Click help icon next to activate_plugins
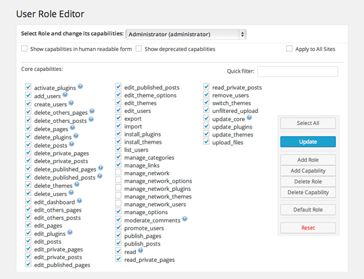Image resolution: width=364 pixels, height=279 pixels. pyautogui.click(x=80, y=87)
